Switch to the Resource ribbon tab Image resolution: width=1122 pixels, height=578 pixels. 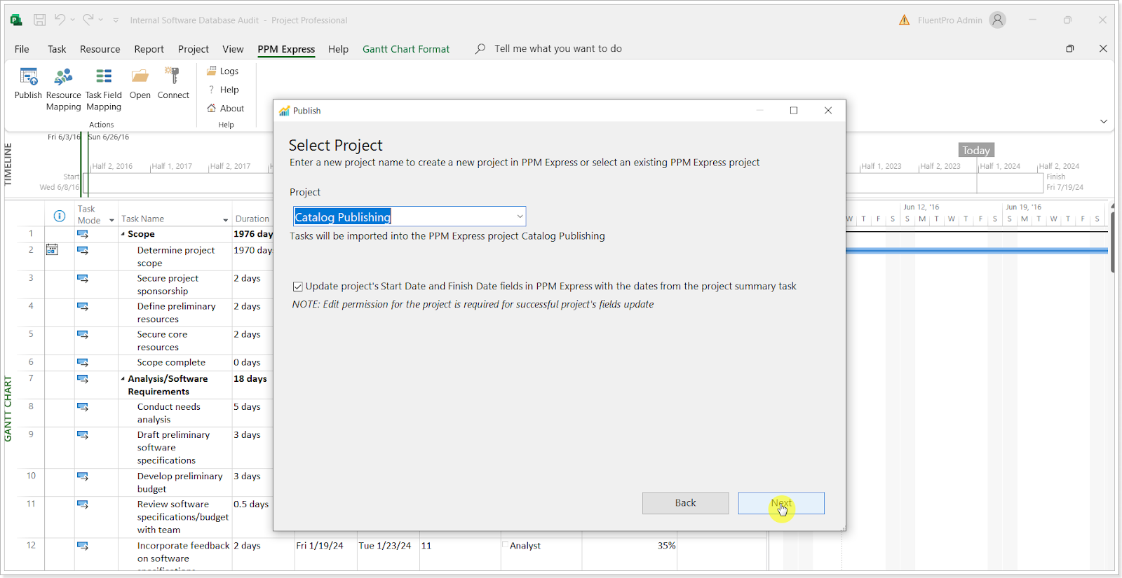[100, 49]
